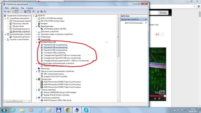Collapse the Диспетчер устройств actions header arrow
The height and width of the screenshot is (113, 201).
[x=146, y=19]
